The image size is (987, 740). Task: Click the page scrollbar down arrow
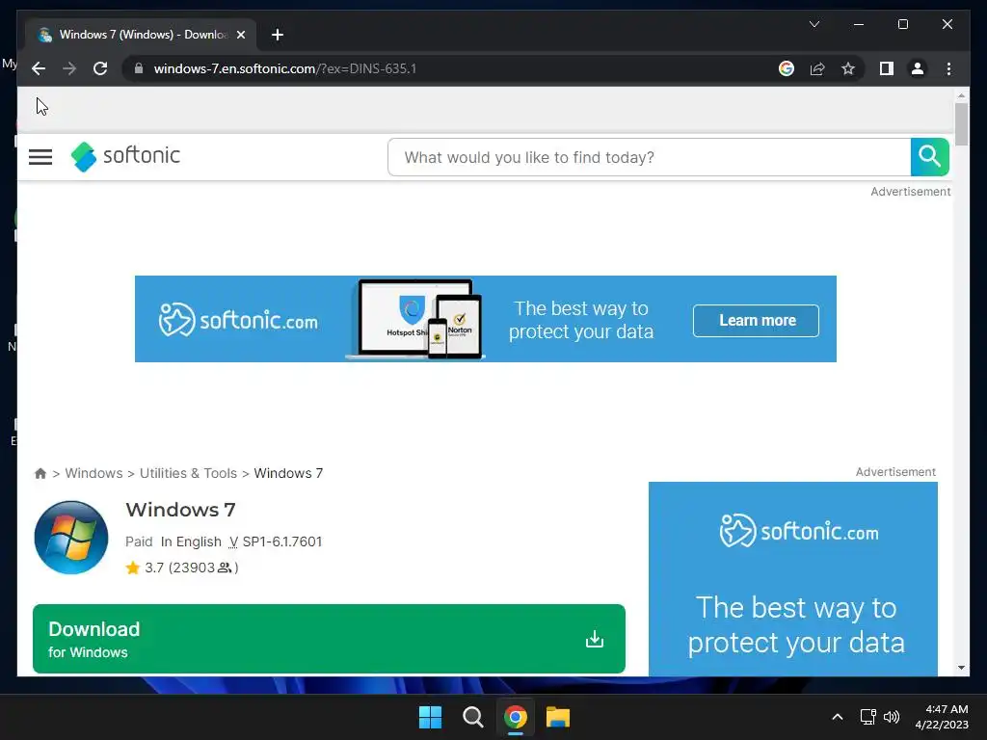click(961, 668)
